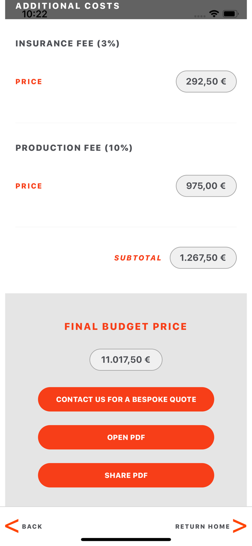Select the subtotal field 1.267,50 €

(203, 258)
